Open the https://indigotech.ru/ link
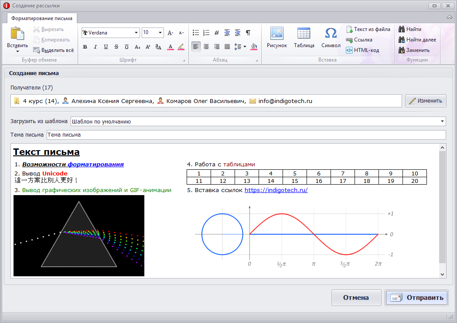The height and width of the screenshot is (323, 457). (x=276, y=190)
